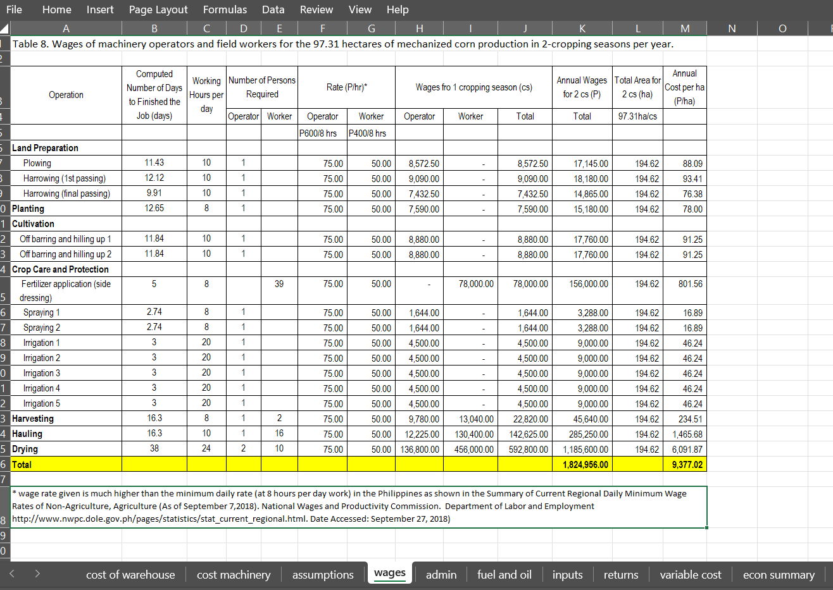Select Plowing days value 11.43

(x=154, y=163)
